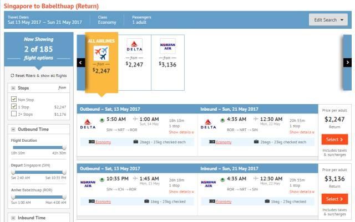Collapse the Inbound Time filter section
This screenshot has width=355, height=222.
(13, 218)
